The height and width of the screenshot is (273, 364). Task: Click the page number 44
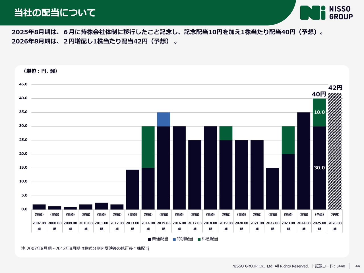[357, 266]
